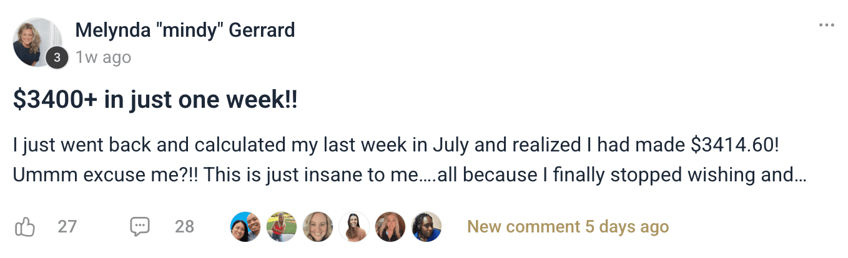Screen dimensions: 848x258
Task: Open commenter avatar with dark jacket, brown background
Action: pos(390,227)
